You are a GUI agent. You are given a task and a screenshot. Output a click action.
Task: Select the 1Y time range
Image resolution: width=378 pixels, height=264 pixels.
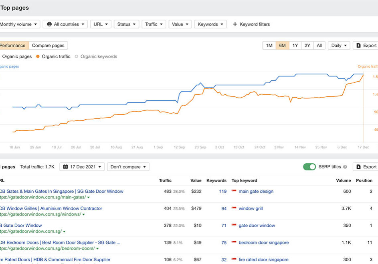click(295, 46)
